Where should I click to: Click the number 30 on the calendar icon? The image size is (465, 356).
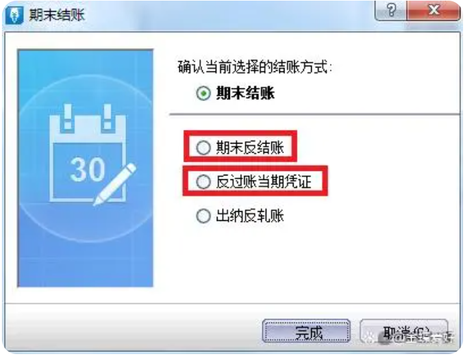point(88,170)
